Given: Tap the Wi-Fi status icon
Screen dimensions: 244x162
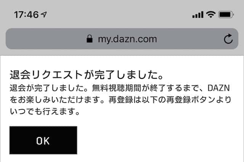Looking at the screenshot, I should click(211, 14).
